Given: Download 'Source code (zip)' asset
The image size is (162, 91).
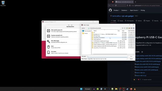Looking at the screenshot, I should point(140,73).
